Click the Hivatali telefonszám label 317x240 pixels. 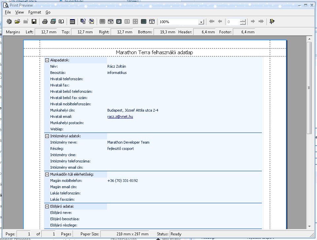(x=67, y=79)
